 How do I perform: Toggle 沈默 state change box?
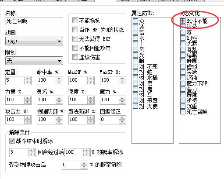pyautogui.click(x=183, y=44)
